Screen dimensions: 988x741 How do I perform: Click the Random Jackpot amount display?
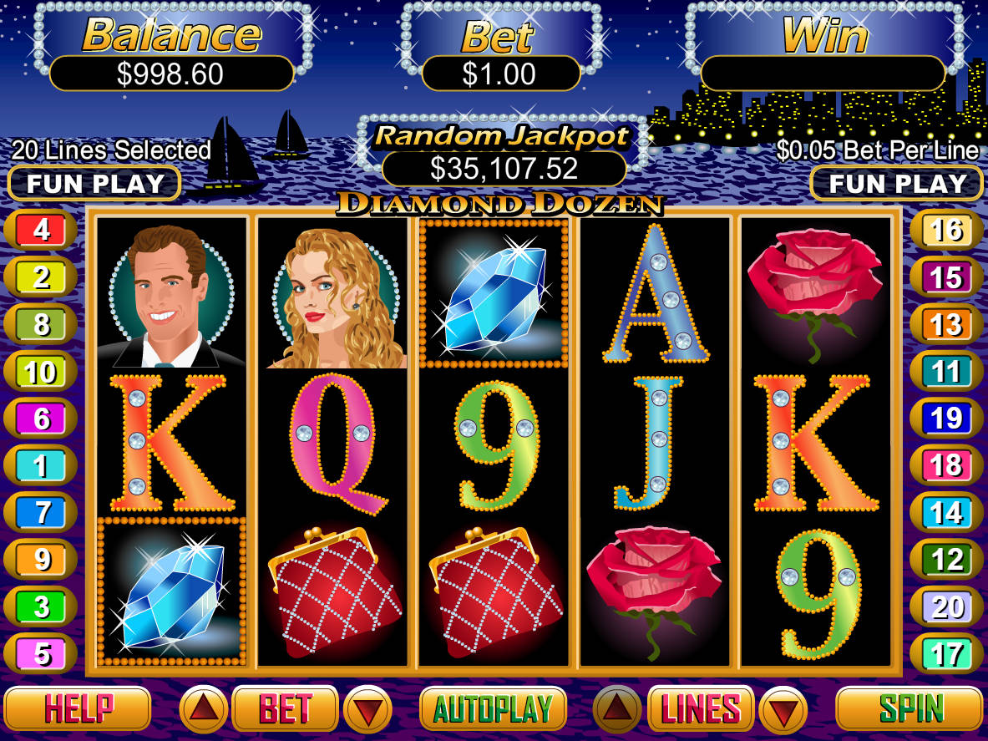pyautogui.click(x=504, y=169)
